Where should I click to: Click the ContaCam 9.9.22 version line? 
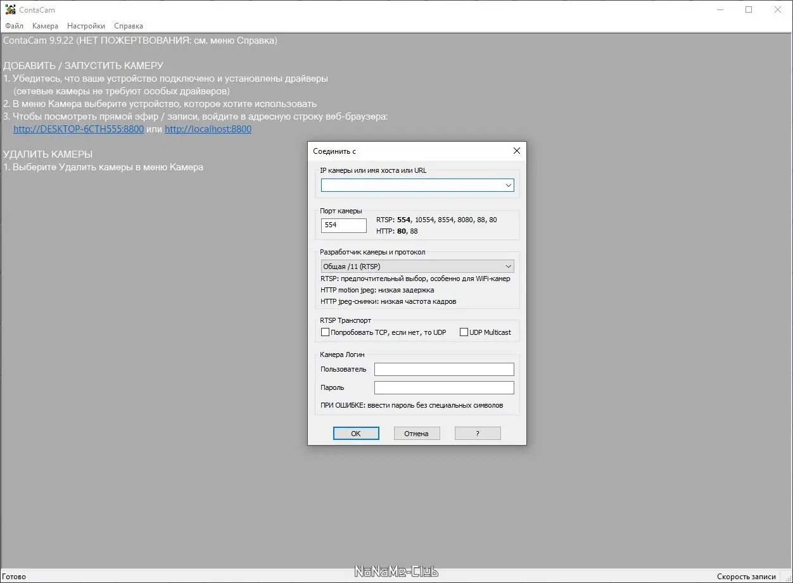pos(140,41)
